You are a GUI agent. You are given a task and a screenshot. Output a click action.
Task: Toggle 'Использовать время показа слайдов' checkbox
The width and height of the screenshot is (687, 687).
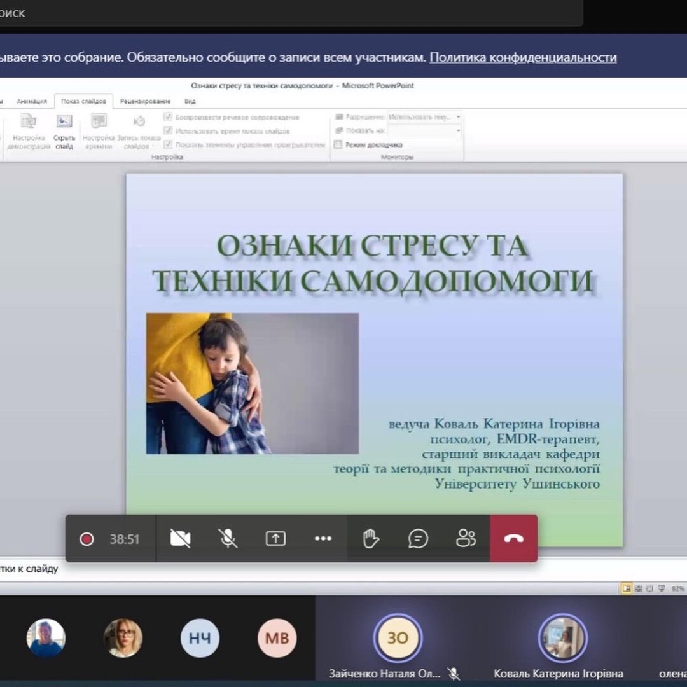click(x=169, y=131)
